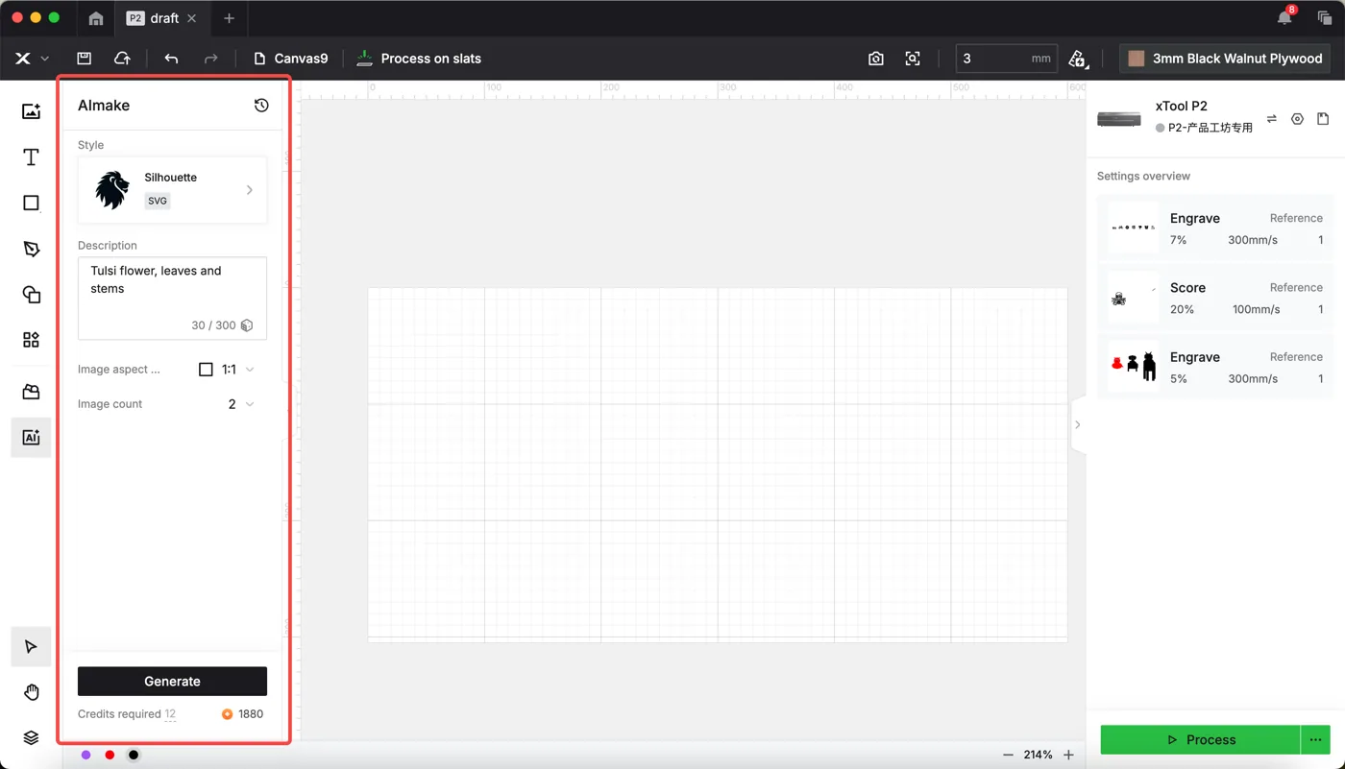
Task: Click the Settings overview heading
Action: (x=1143, y=177)
